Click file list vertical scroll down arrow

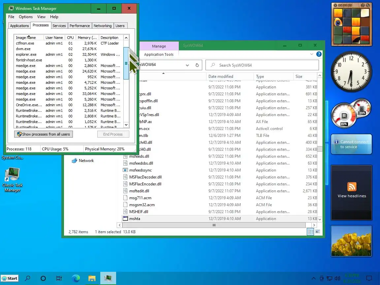320,219
